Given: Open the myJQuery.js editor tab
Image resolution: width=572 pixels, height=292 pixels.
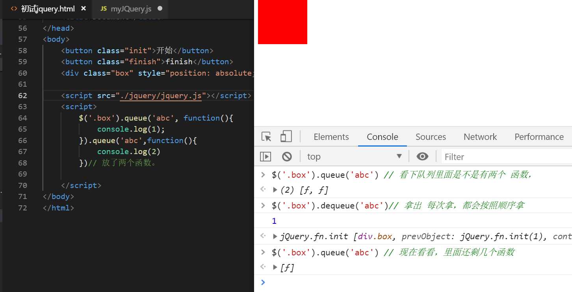Looking at the screenshot, I should (131, 9).
